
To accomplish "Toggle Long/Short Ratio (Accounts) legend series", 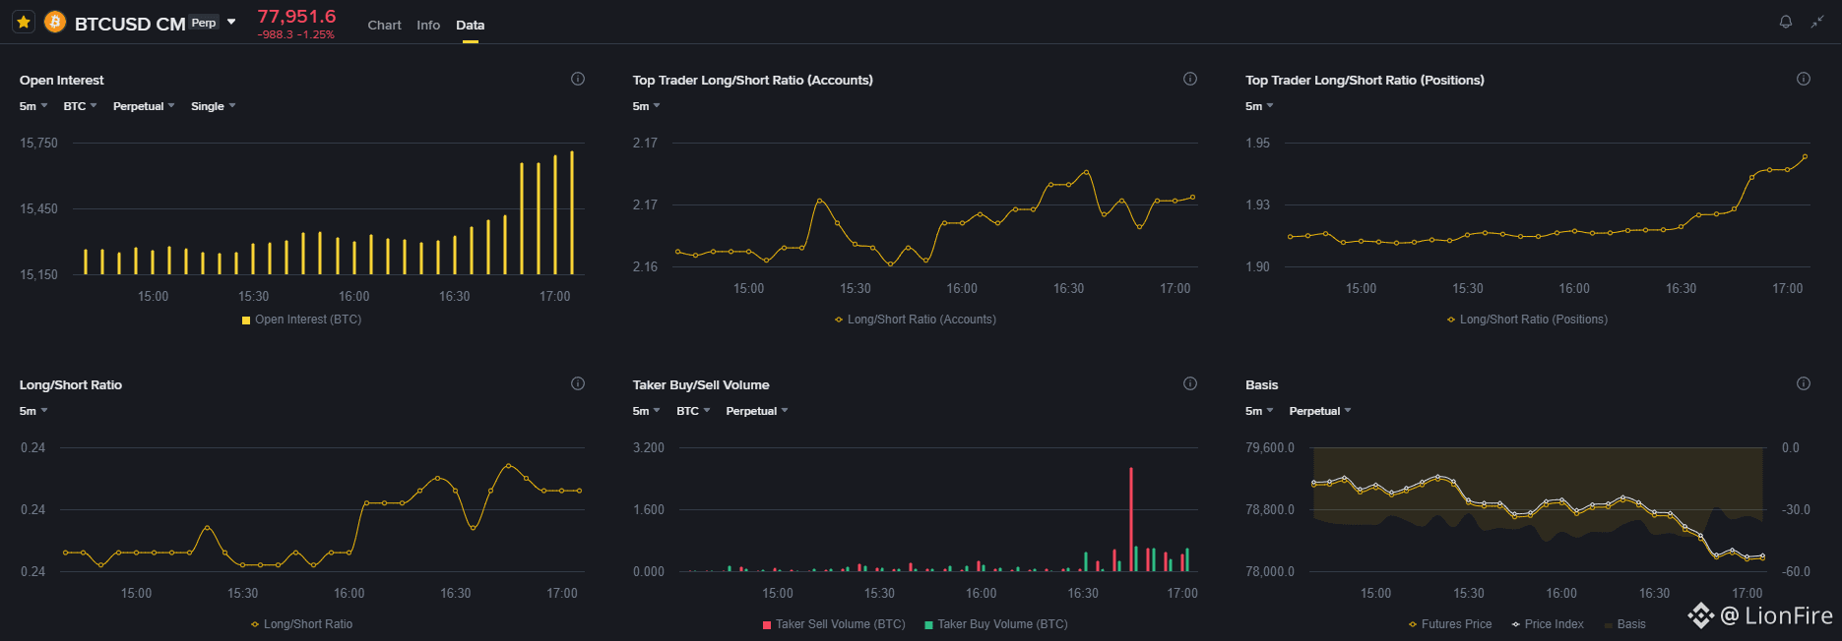I will click(916, 320).
